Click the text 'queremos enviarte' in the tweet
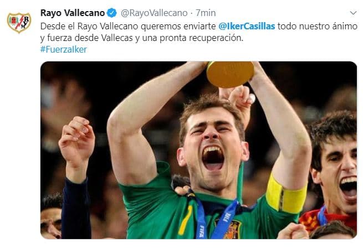This screenshot has height=249, width=363. pos(178,26)
